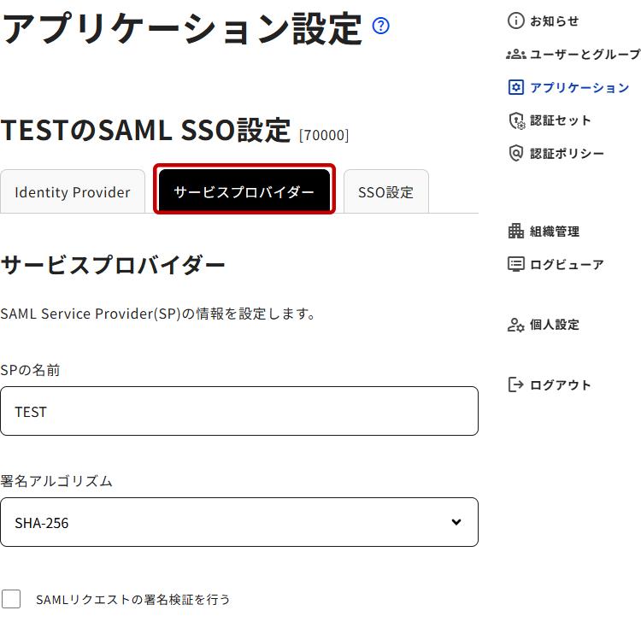Click the ユーザーとグループ people icon
The width and height of the screenshot is (641, 628).
point(515,54)
